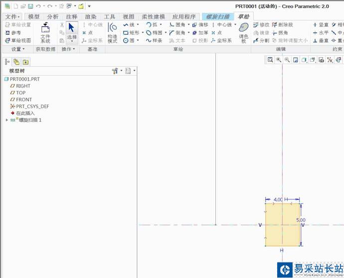Click the Repaint icon in graphics toolbar
Image resolution: width=344 pixels, height=278 pixels.
(x=295, y=60)
